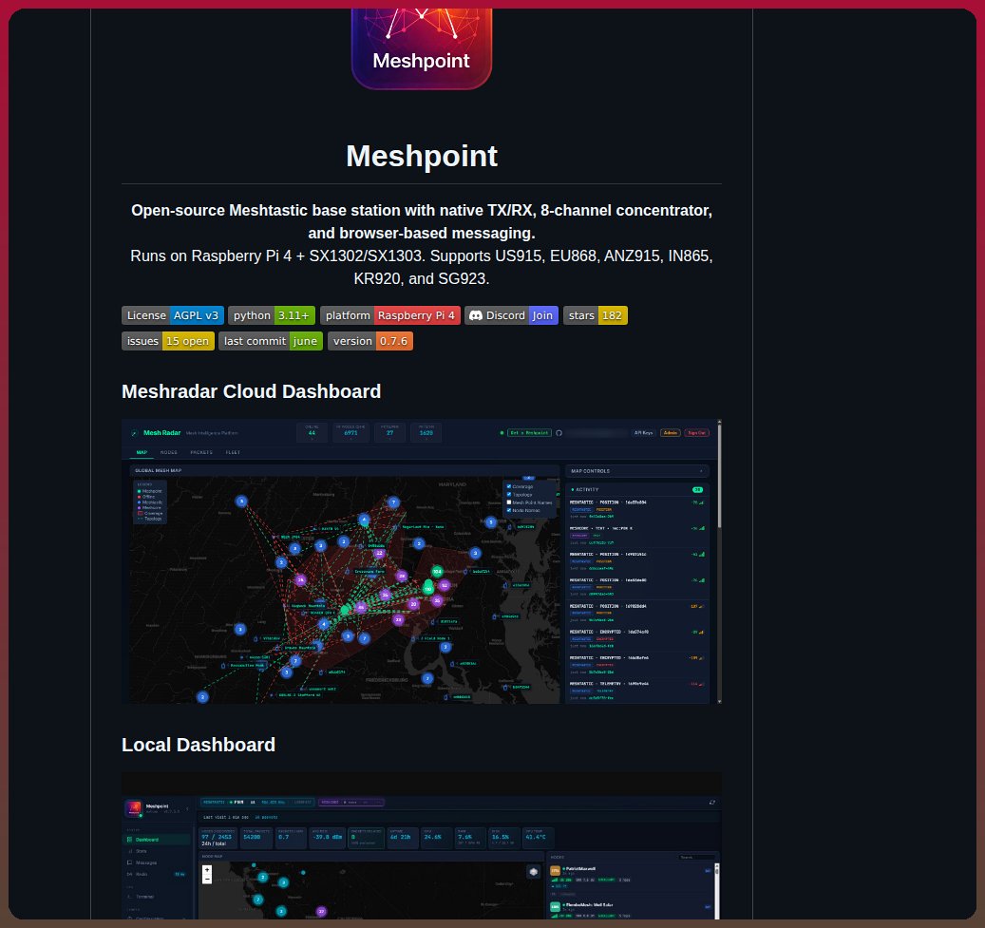
Task: Click the 'Runs on Raspberry Pi 4' paragraph
Action: pyautogui.click(x=422, y=267)
